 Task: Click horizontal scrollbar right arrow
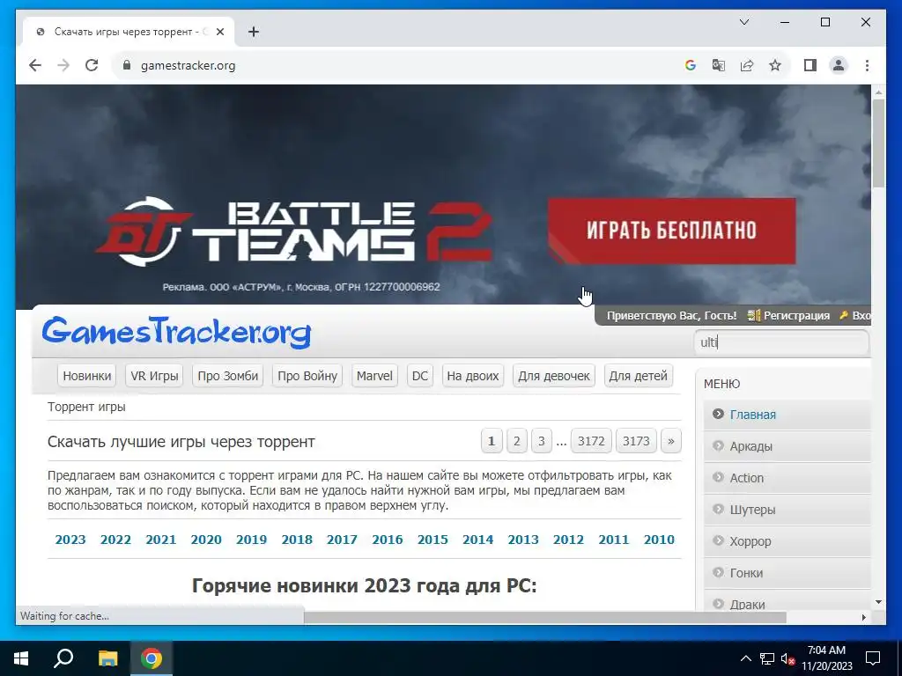pos(863,617)
